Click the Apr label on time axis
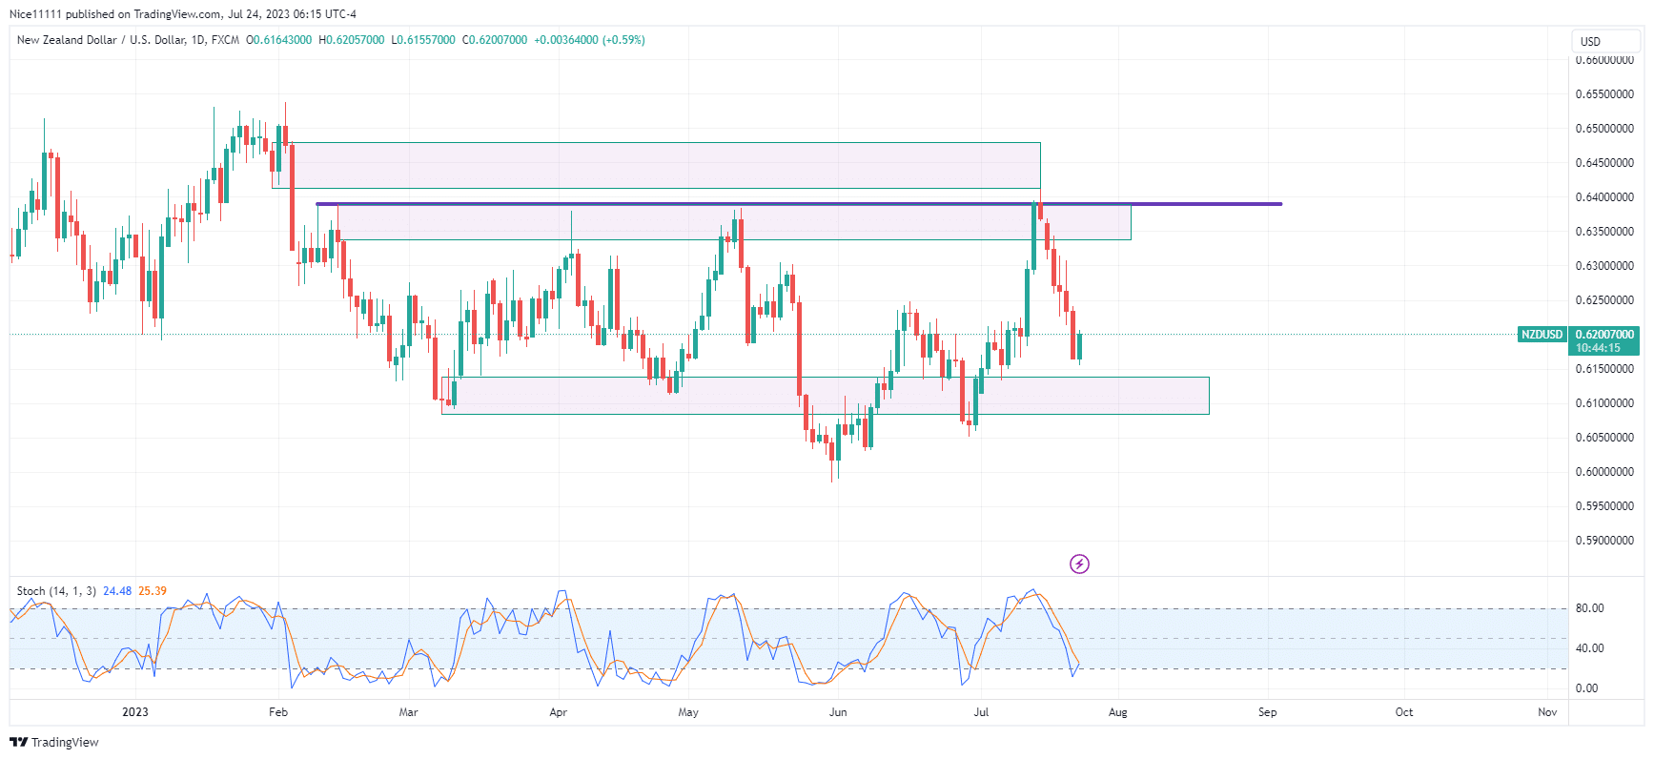This screenshot has height=759, width=1654. 559,712
